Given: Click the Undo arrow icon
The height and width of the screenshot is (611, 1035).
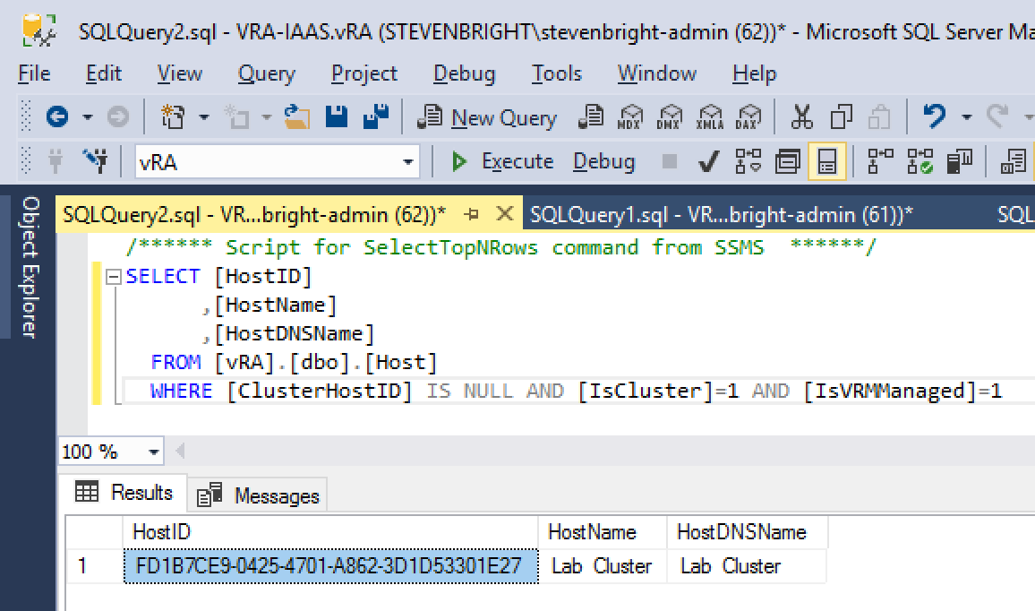Looking at the screenshot, I should pos(935,116).
